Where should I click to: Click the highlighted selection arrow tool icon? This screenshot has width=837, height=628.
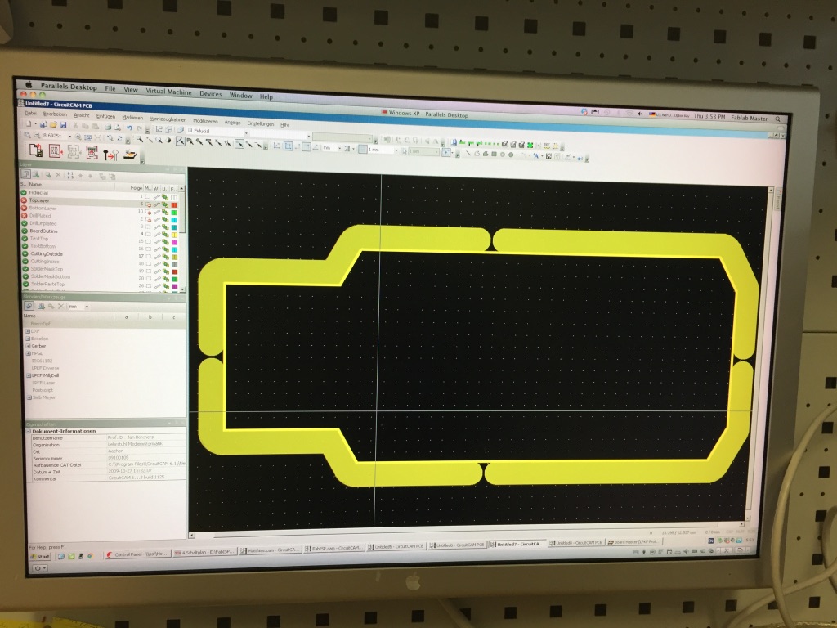pyautogui.click(x=181, y=141)
